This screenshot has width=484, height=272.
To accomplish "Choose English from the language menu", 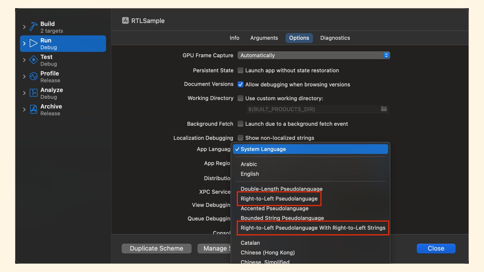I will point(310,174).
